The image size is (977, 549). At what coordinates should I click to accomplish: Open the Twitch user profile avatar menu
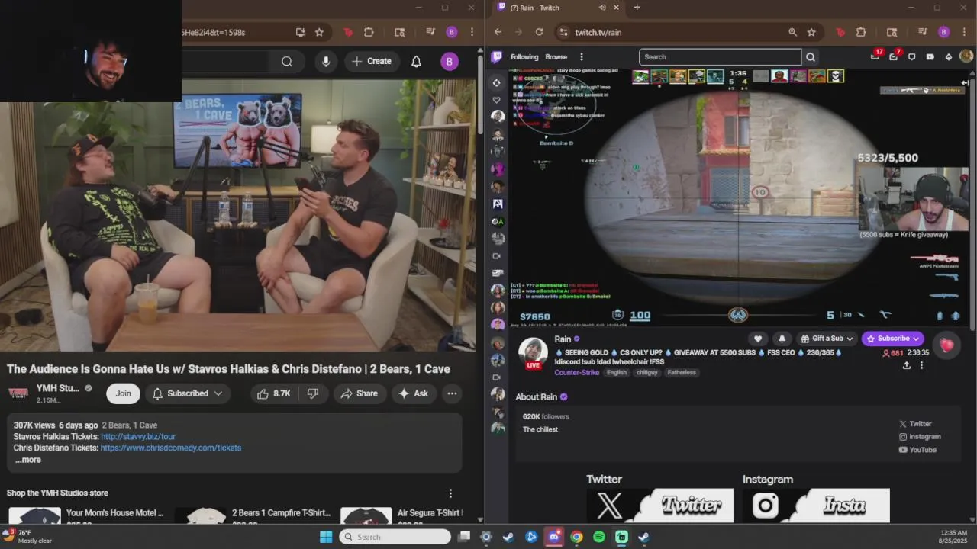pos(966,56)
